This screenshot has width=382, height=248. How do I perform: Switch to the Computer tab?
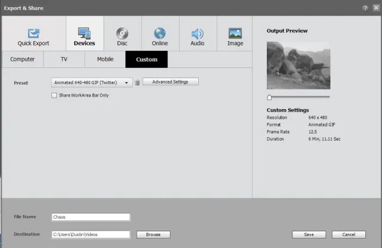(23, 60)
